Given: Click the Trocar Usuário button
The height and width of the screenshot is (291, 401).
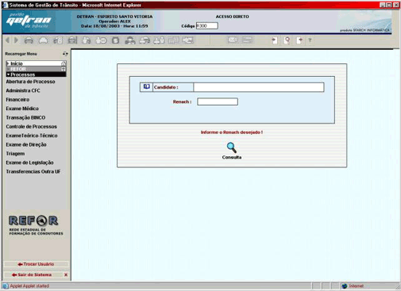Looking at the screenshot, I should (36, 264).
